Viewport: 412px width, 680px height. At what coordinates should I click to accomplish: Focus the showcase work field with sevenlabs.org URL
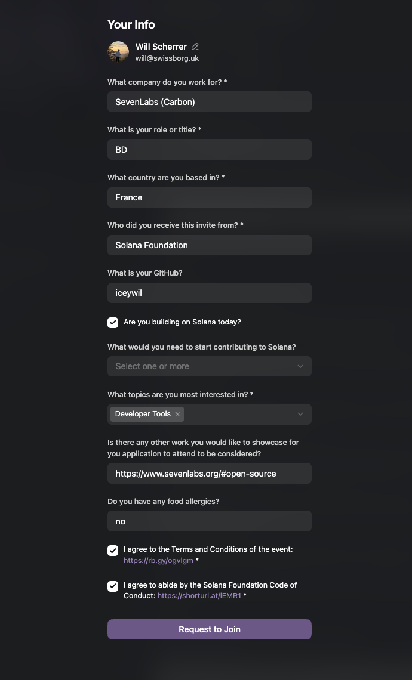click(x=209, y=474)
